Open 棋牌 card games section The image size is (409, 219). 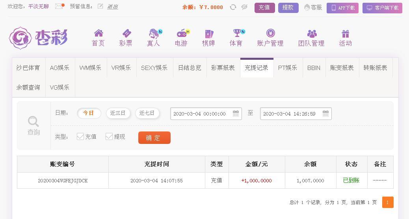coord(209,38)
